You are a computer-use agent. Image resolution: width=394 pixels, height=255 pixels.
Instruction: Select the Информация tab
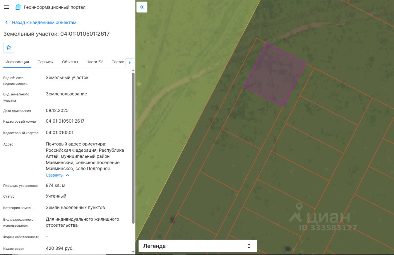(x=17, y=62)
